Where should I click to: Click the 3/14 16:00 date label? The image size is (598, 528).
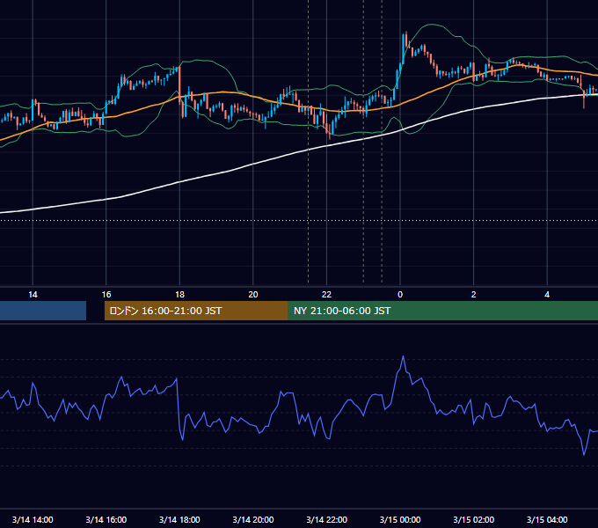click(106, 519)
